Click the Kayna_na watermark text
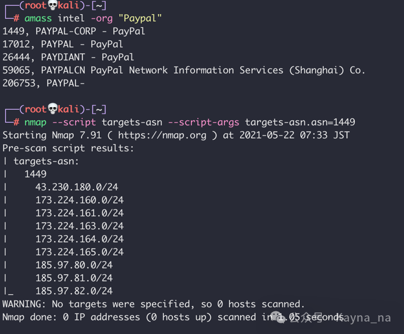 click(363, 318)
